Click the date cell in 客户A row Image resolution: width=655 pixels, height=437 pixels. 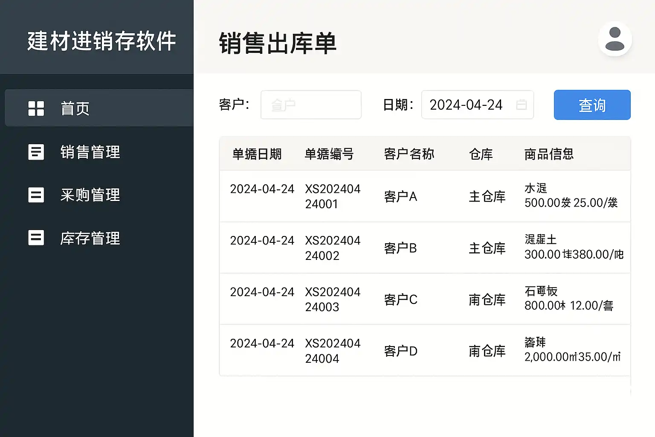(x=262, y=189)
